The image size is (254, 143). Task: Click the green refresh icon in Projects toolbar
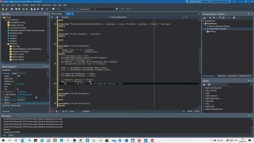point(217,17)
